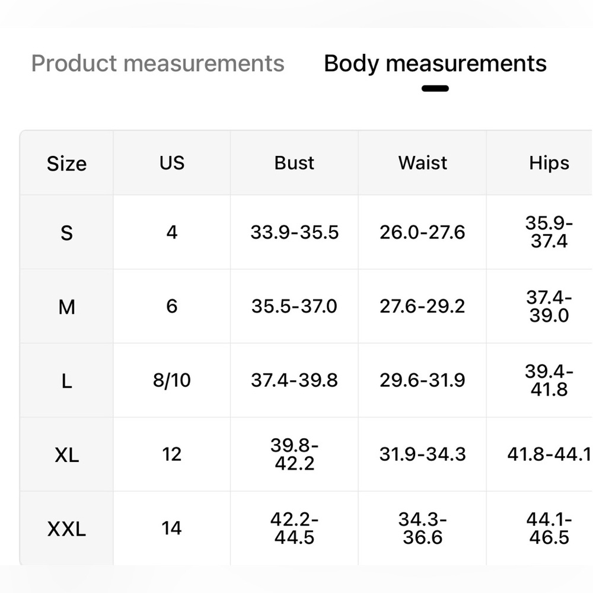Click the Size column header

click(x=66, y=164)
